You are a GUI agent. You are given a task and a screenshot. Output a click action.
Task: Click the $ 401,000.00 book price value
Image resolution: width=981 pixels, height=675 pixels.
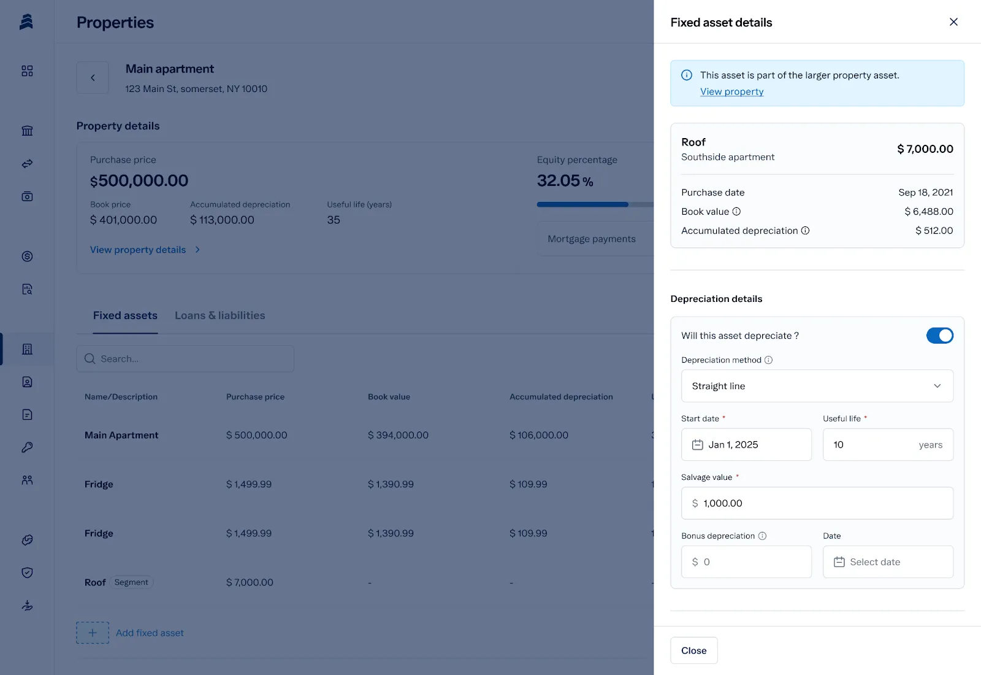click(x=123, y=220)
